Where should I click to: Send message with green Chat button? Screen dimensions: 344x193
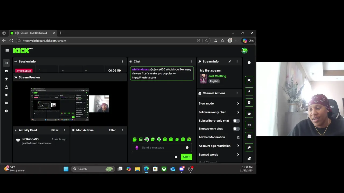(x=186, y=157)
